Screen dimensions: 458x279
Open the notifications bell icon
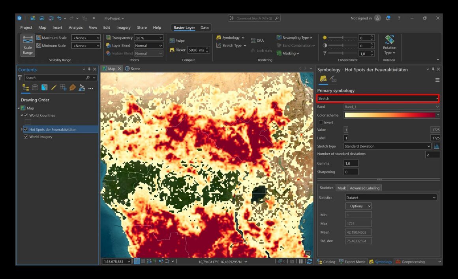tap(388, 18)
